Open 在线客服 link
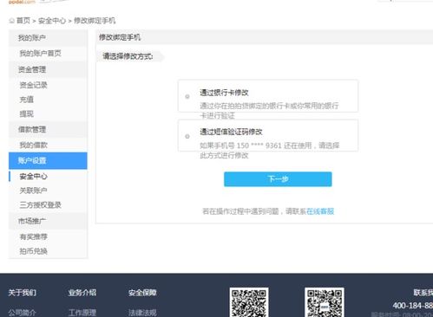 (x=320, y=211)
